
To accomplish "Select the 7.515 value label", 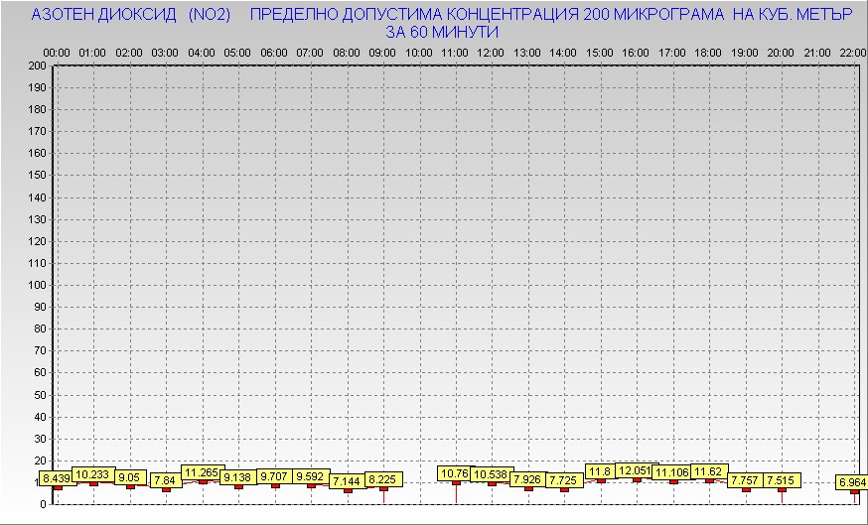I will [x=782, y=480].
